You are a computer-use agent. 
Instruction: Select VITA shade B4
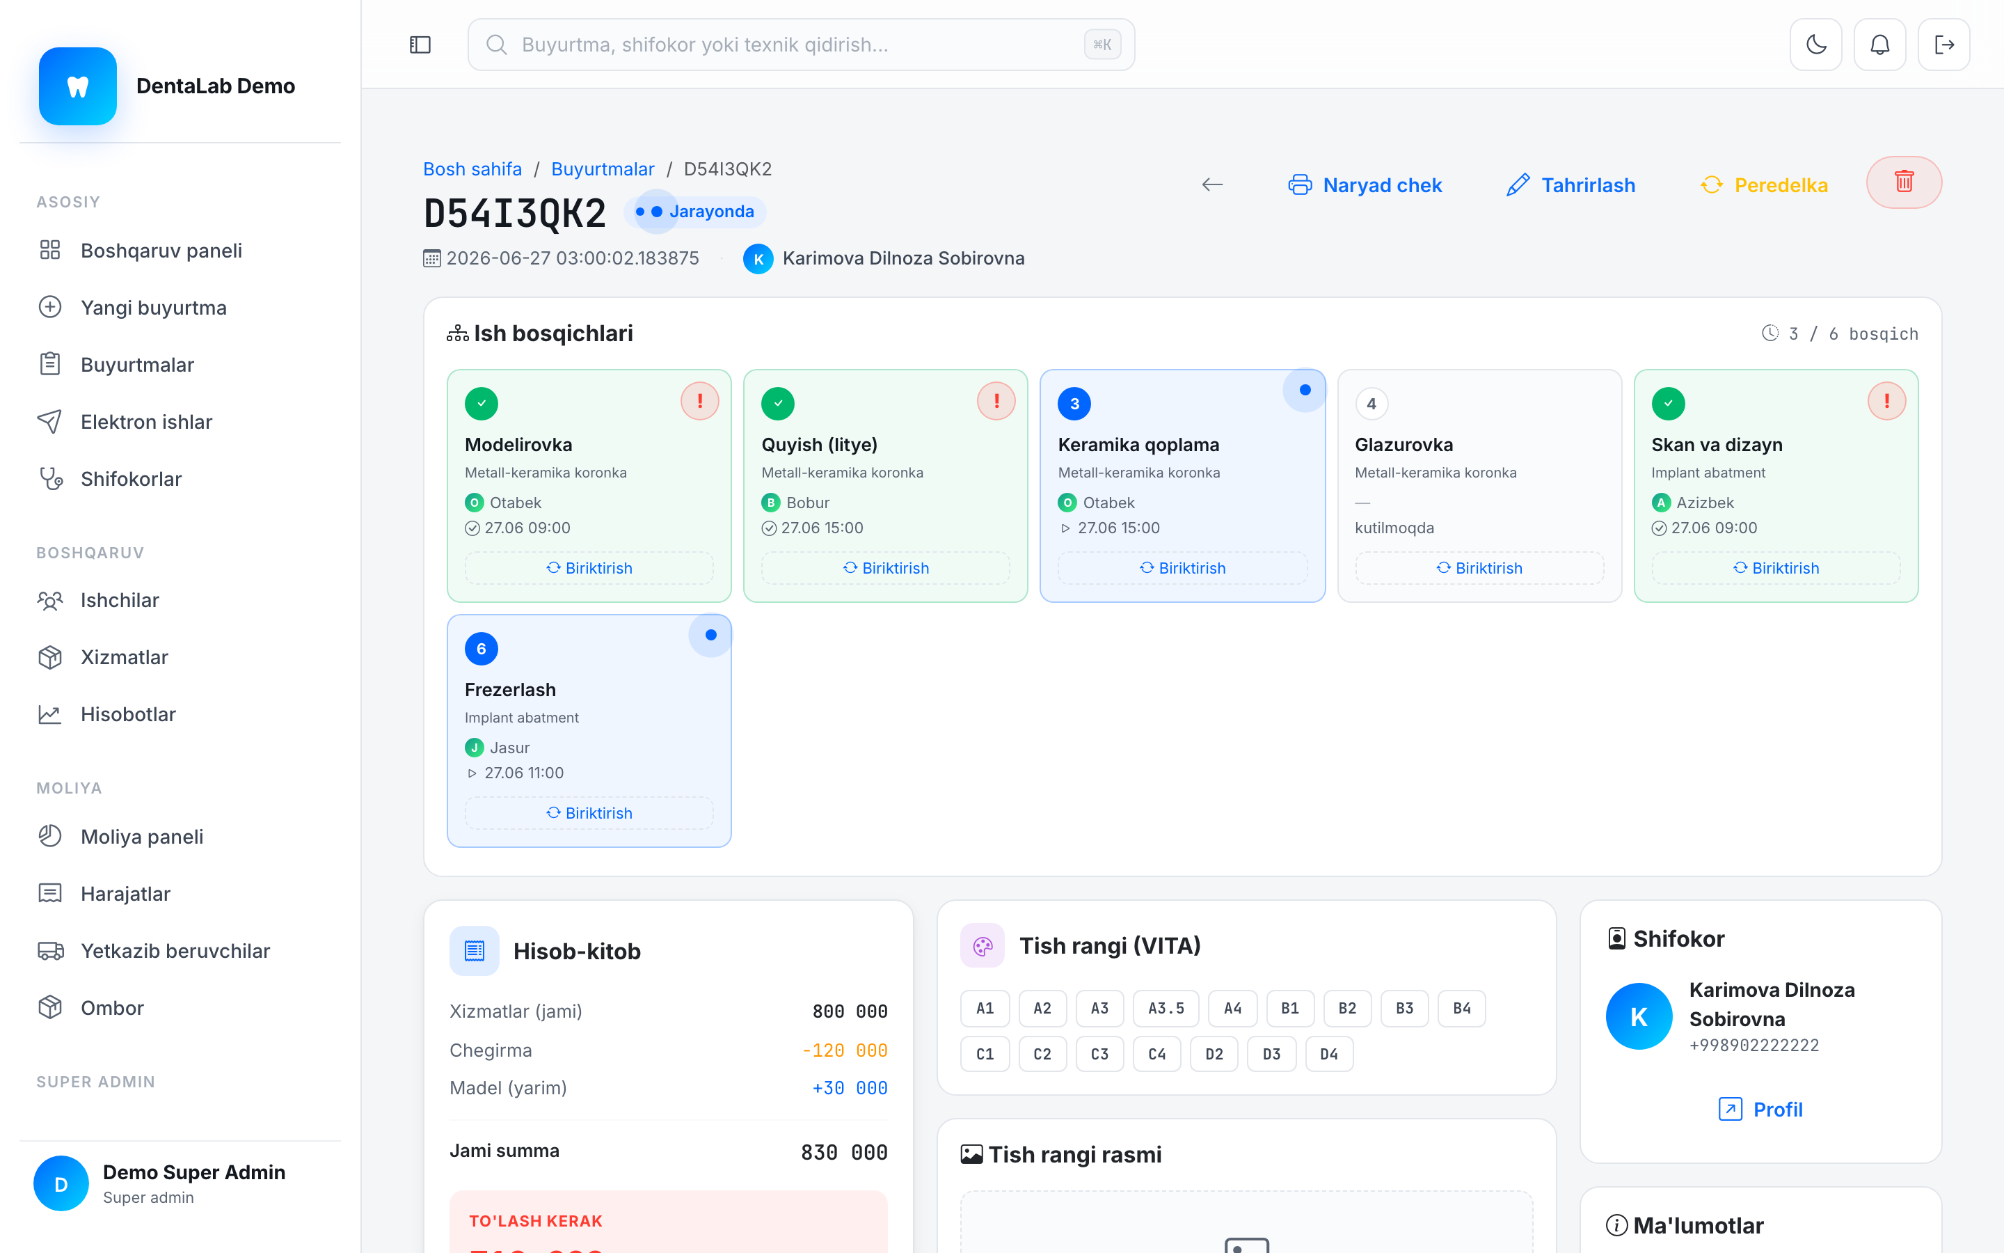pos(1461,1009)
